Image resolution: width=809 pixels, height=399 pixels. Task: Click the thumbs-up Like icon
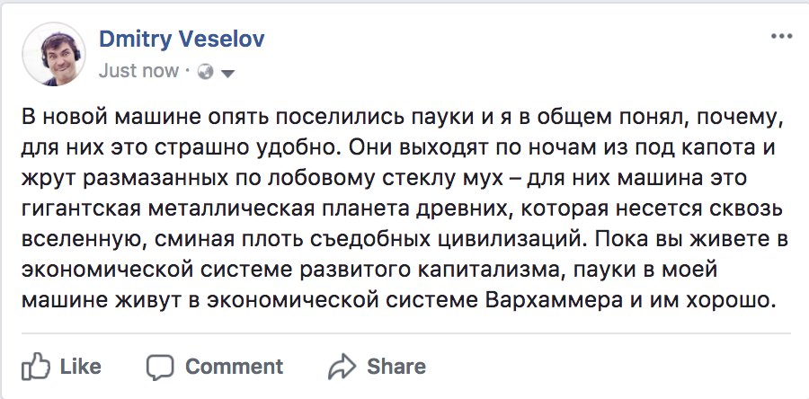click(34, 366)
